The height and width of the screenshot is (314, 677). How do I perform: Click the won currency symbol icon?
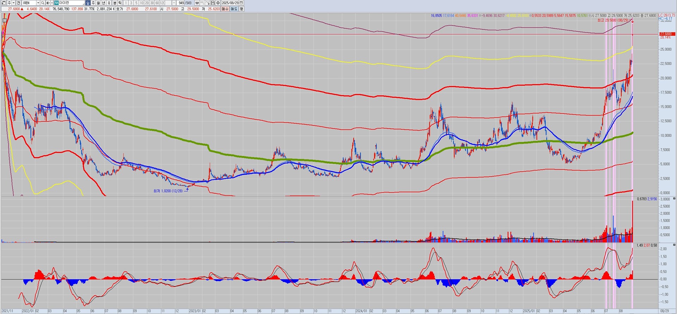(197, 3)
